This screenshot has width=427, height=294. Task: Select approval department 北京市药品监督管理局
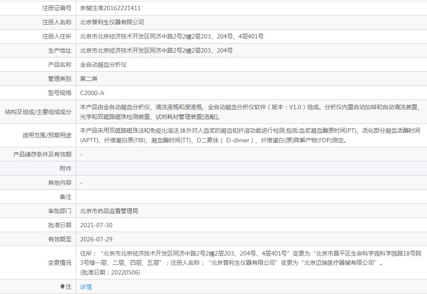[x=109, y=211]
